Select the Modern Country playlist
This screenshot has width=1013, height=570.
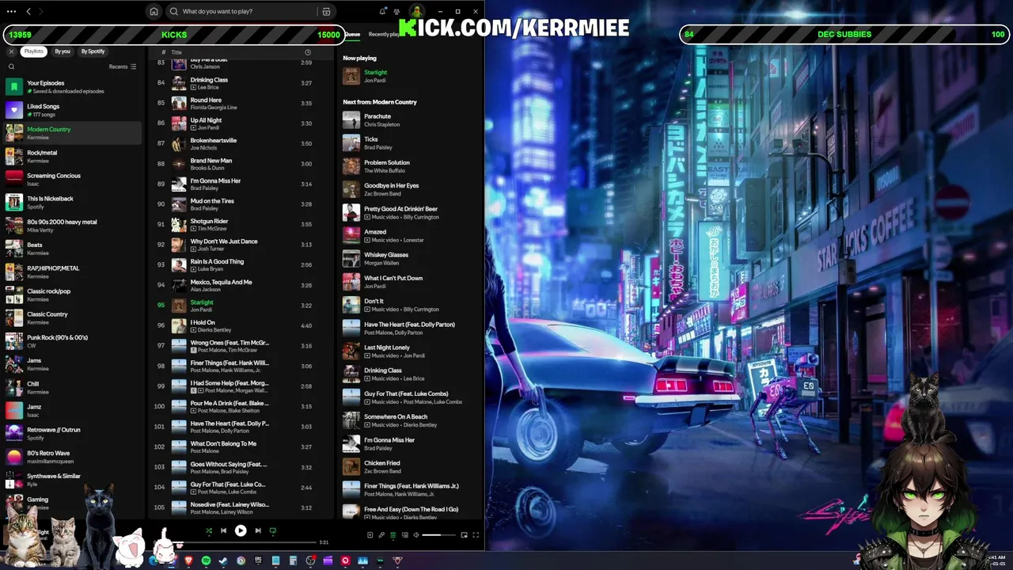[73, 133]
